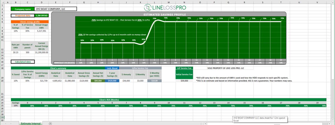Select column header L
The height and width of the screenshot is (125, 335).
click(154, 2)
